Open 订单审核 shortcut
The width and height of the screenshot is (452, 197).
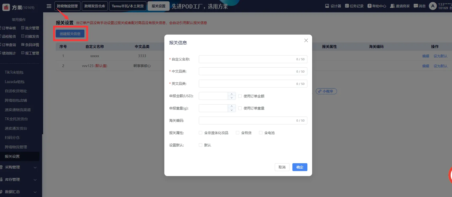(x=8, y=28)
